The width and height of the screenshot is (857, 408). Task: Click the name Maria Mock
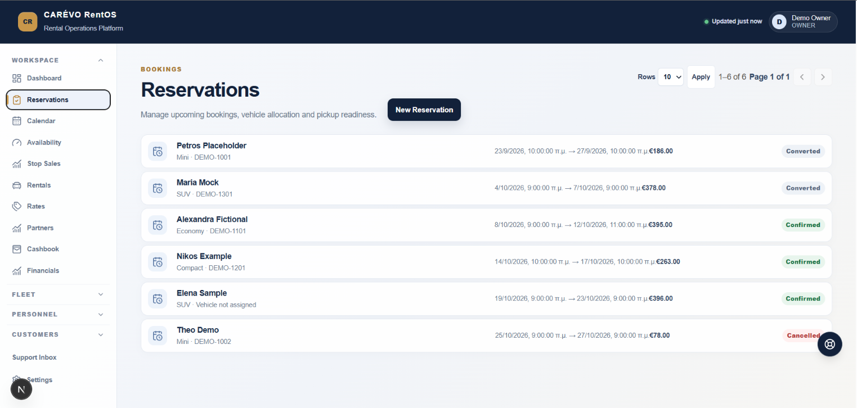(198, 183)
